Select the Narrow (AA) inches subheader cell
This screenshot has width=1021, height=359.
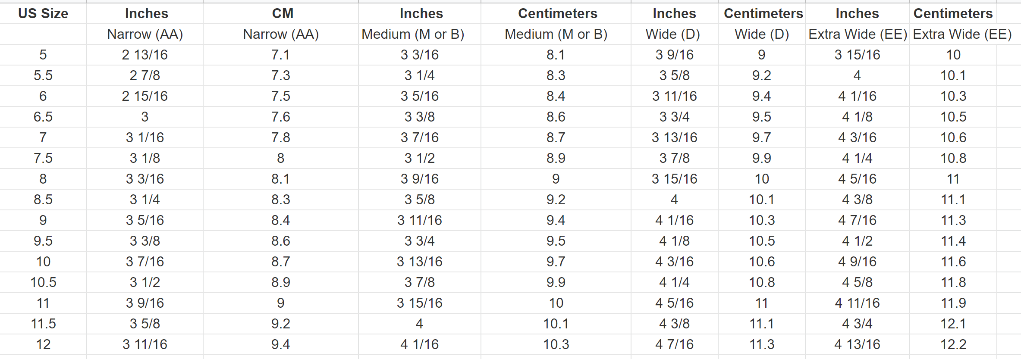pos(145,34)
